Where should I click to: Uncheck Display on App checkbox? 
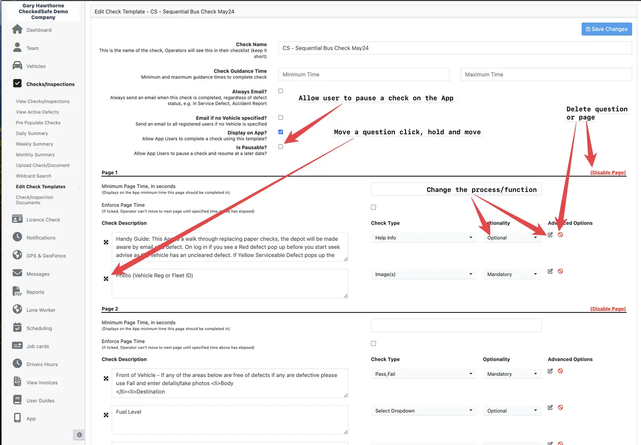(281, 132)
